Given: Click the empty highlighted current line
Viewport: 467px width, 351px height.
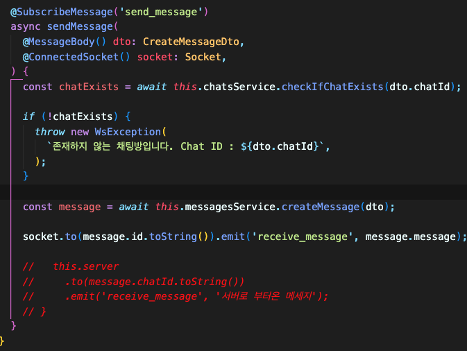Looking at the screenshot, I should (x=233, y=191).
